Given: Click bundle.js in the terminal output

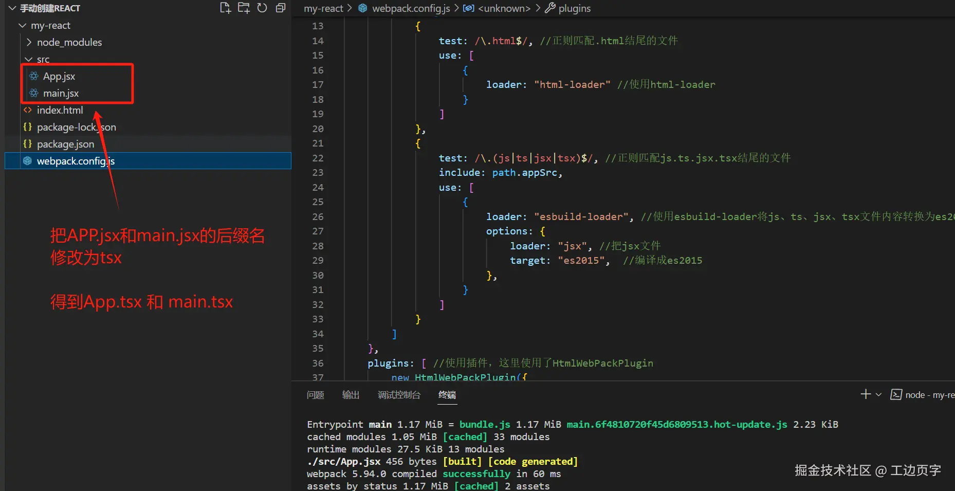Looking at the screenshot, I should (x=485, y=424).
